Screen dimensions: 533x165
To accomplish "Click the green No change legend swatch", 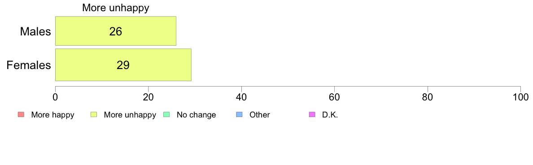I will pos(166,115).
